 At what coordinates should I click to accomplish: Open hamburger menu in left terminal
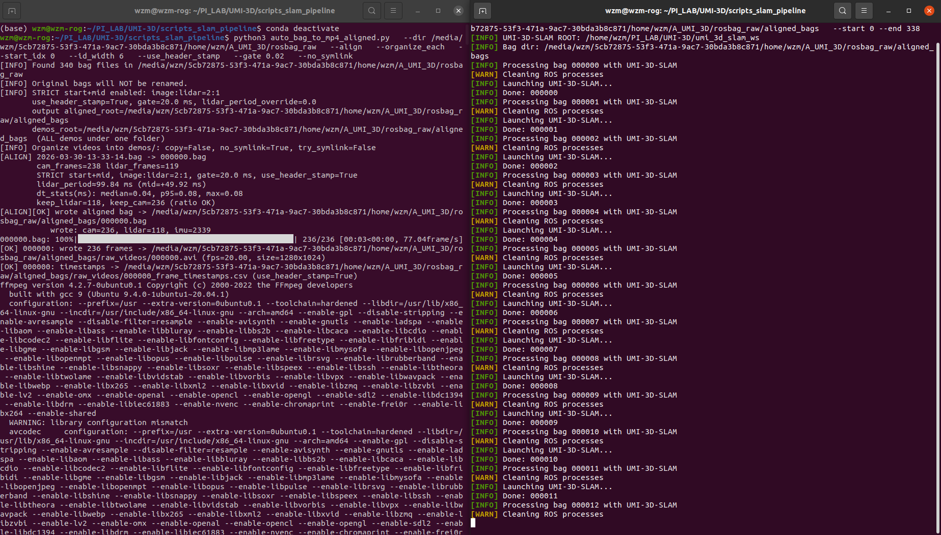pos(393,11)
